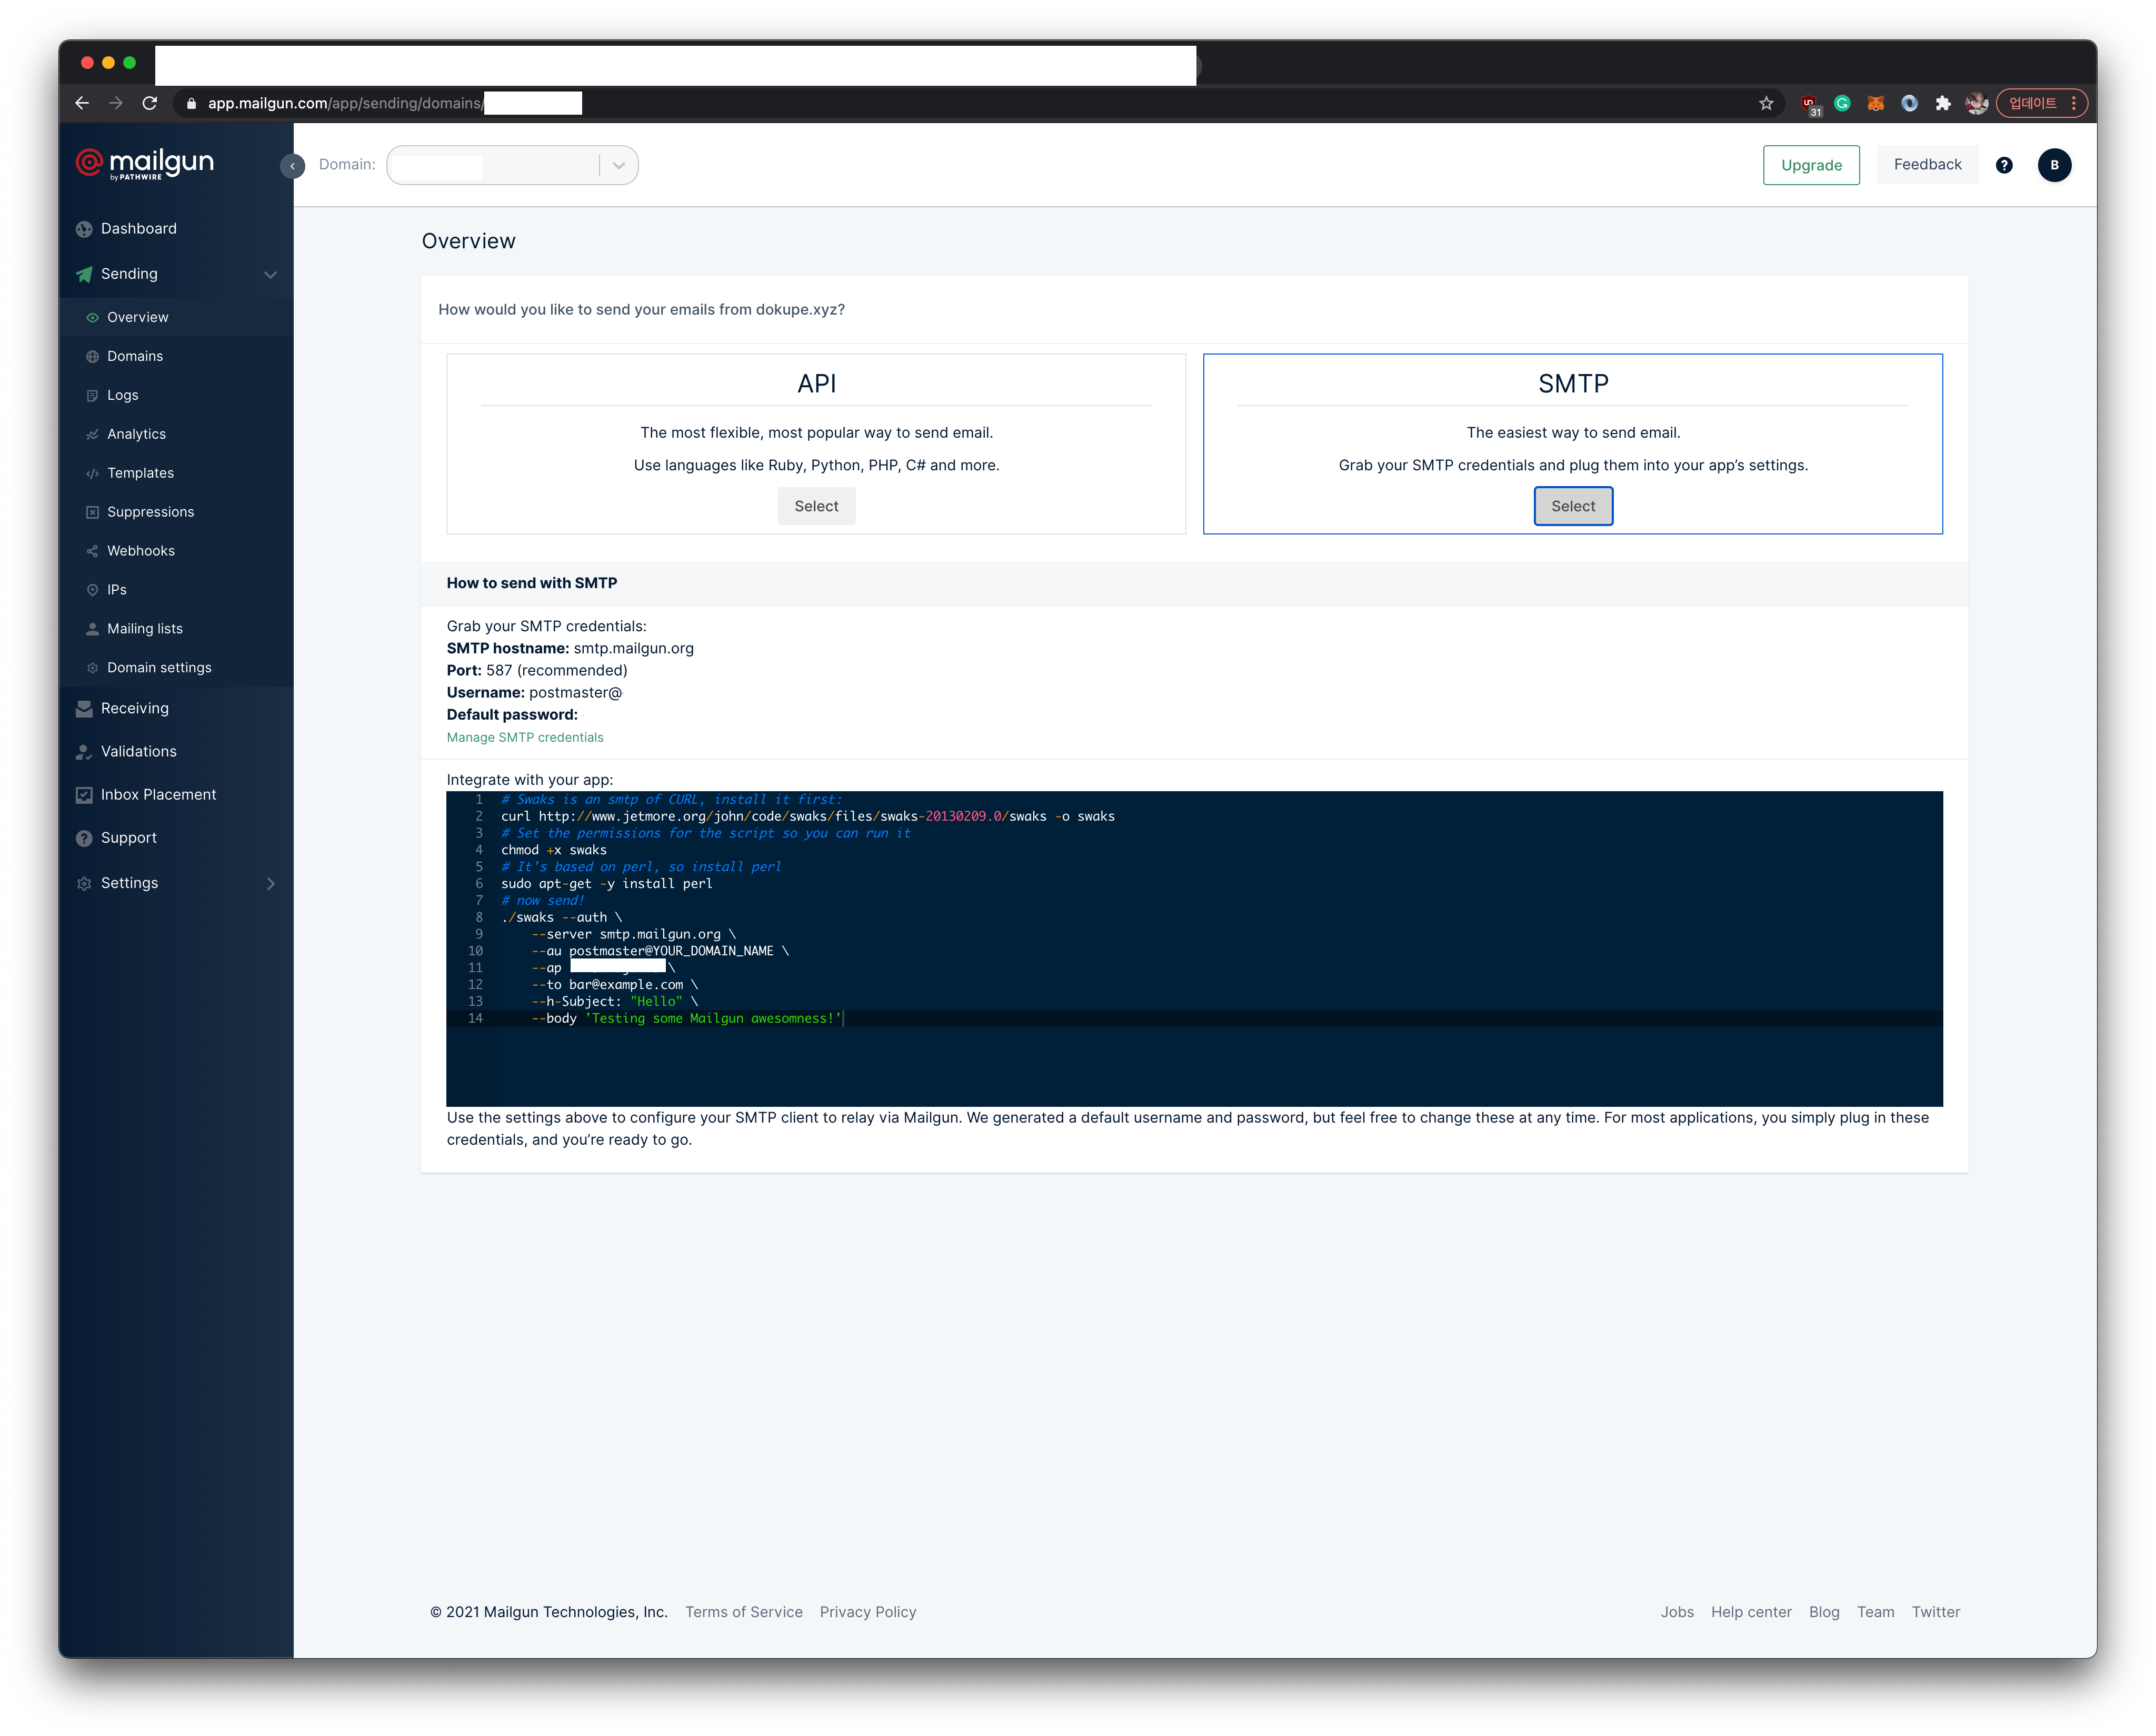Viewport: 2156px width, 1736px height.
Task: Bookmark this page with star icon
Action: [1766, 103]
